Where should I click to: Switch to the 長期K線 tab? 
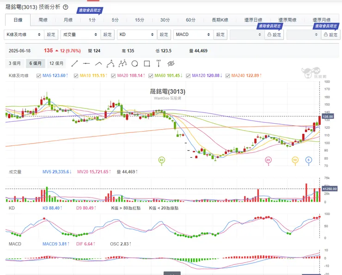(x=220, y=20)
